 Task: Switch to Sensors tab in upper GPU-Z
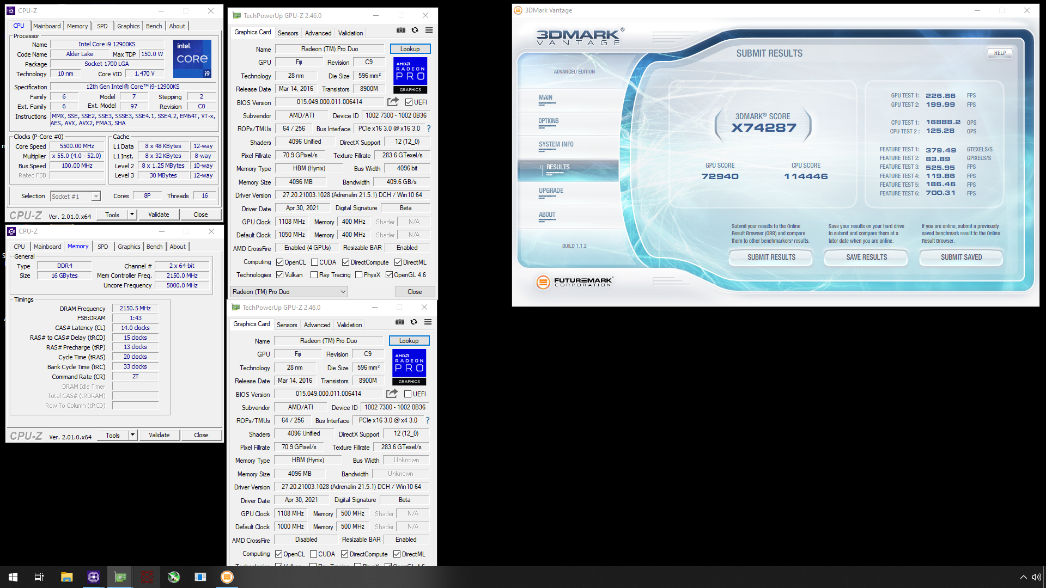point(288,33)
